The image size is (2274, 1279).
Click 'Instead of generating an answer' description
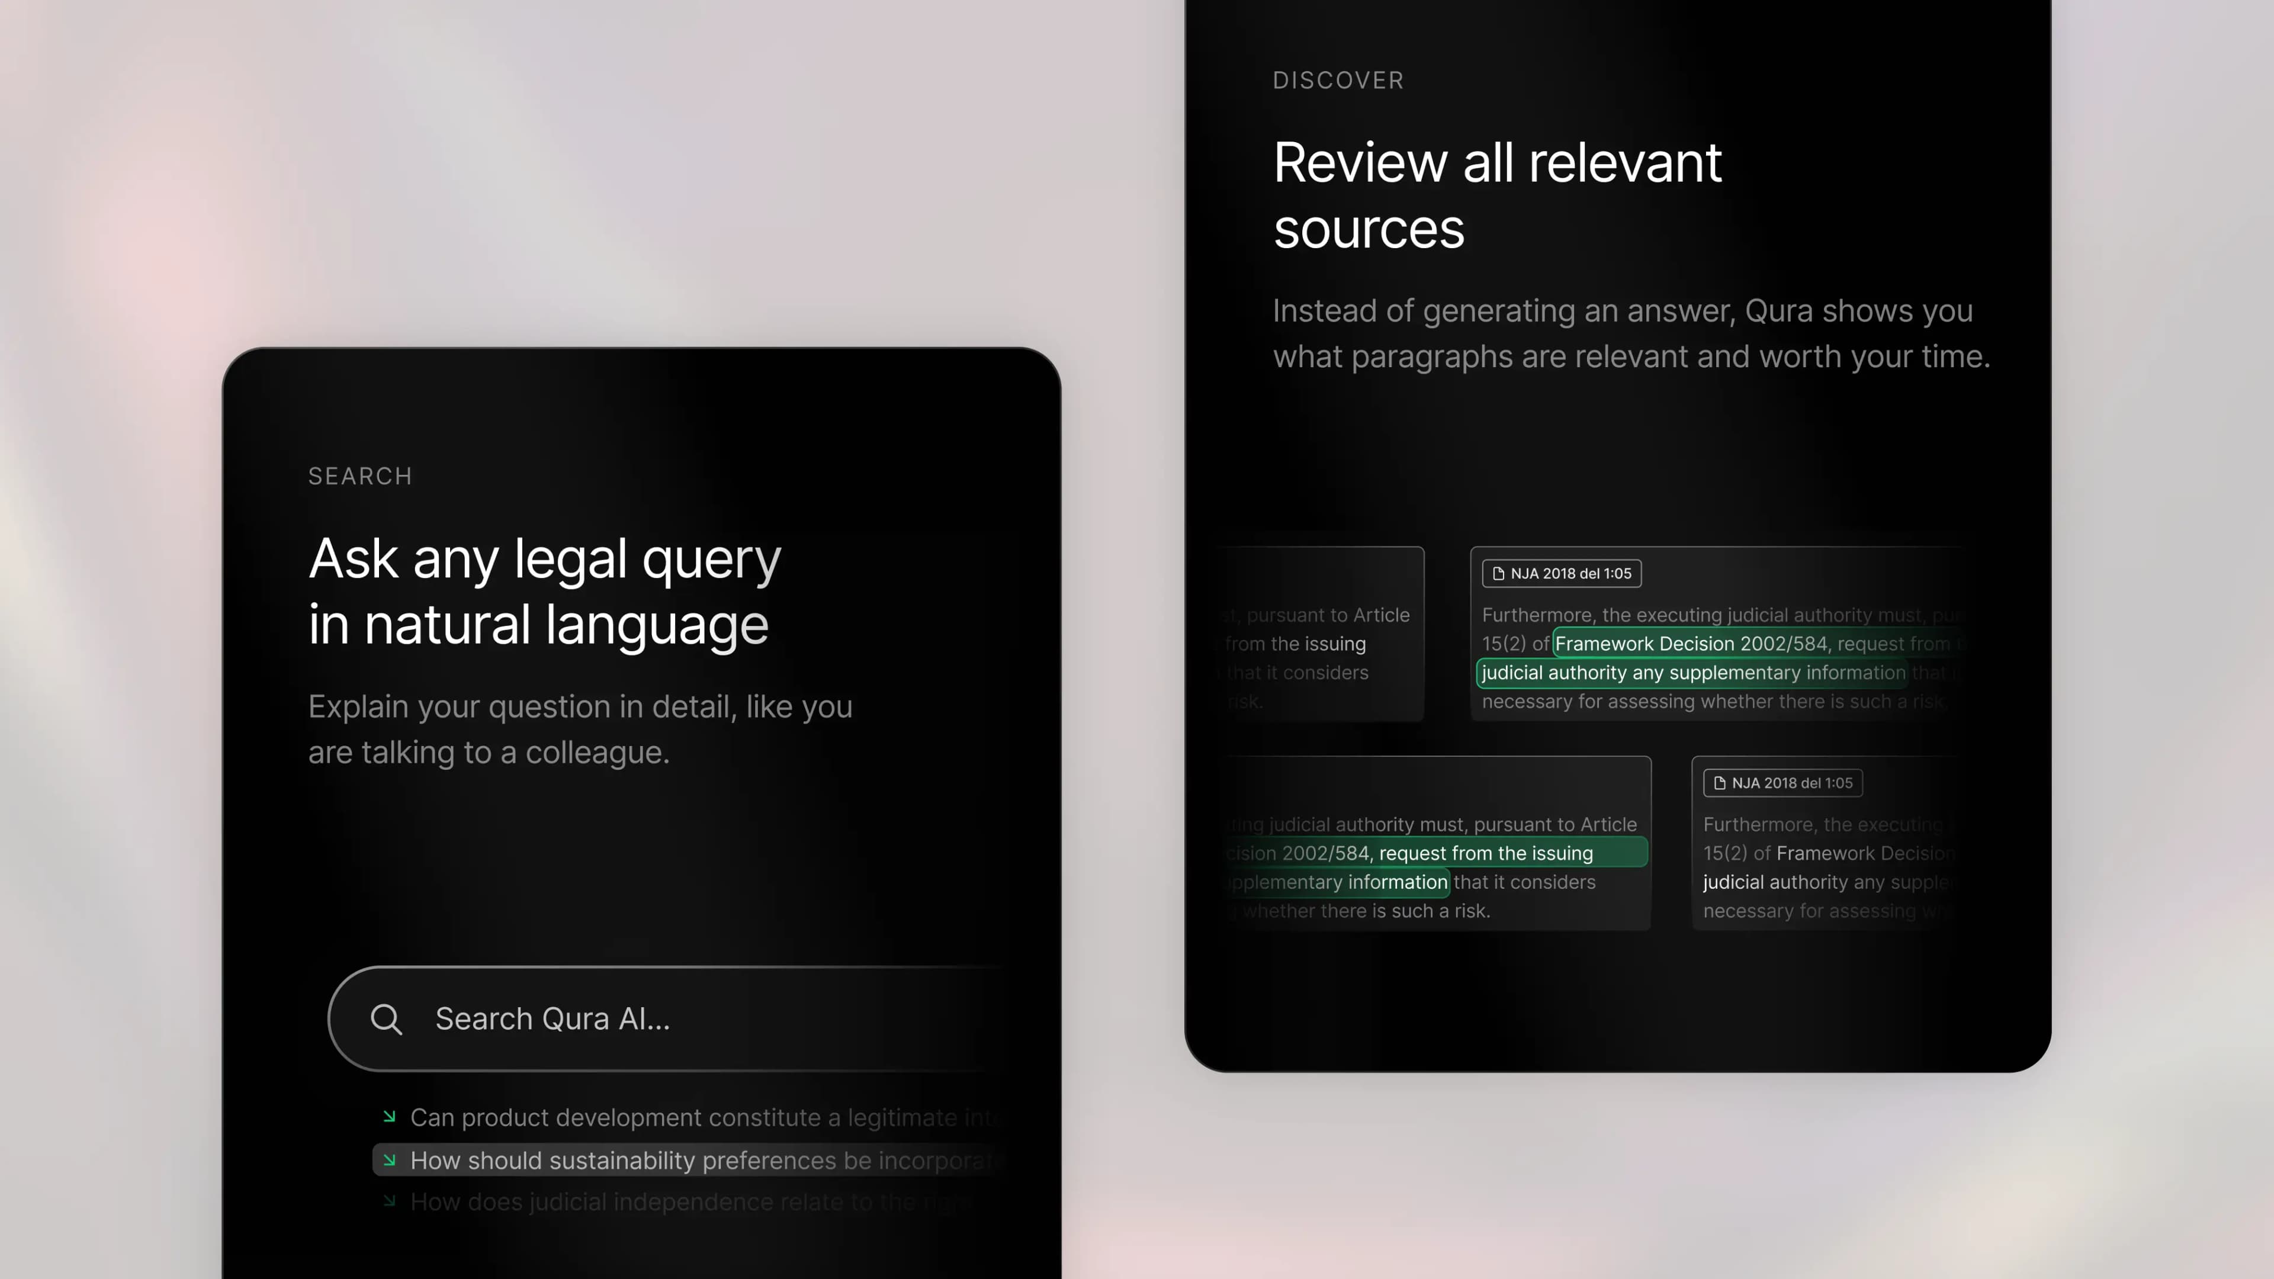1631,333
